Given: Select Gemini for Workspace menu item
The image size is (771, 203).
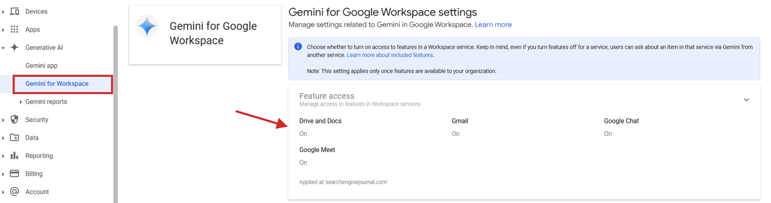Looking at the screenshot, I should click(63, 84).
